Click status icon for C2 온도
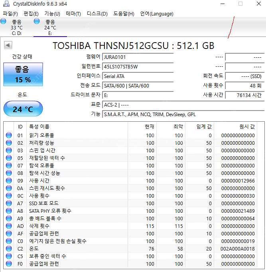 click(x=9, y=249)
